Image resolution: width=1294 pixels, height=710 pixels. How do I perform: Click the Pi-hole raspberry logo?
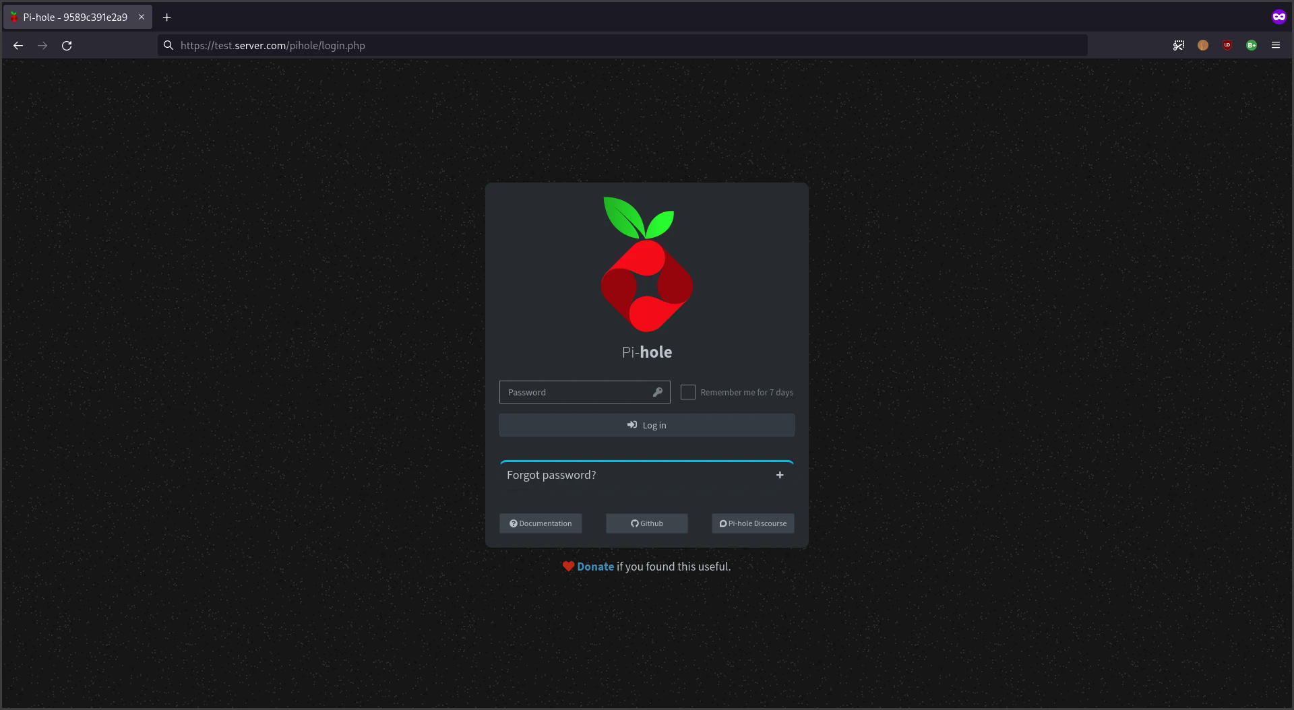pyautogui.click(x=647, y=264)
